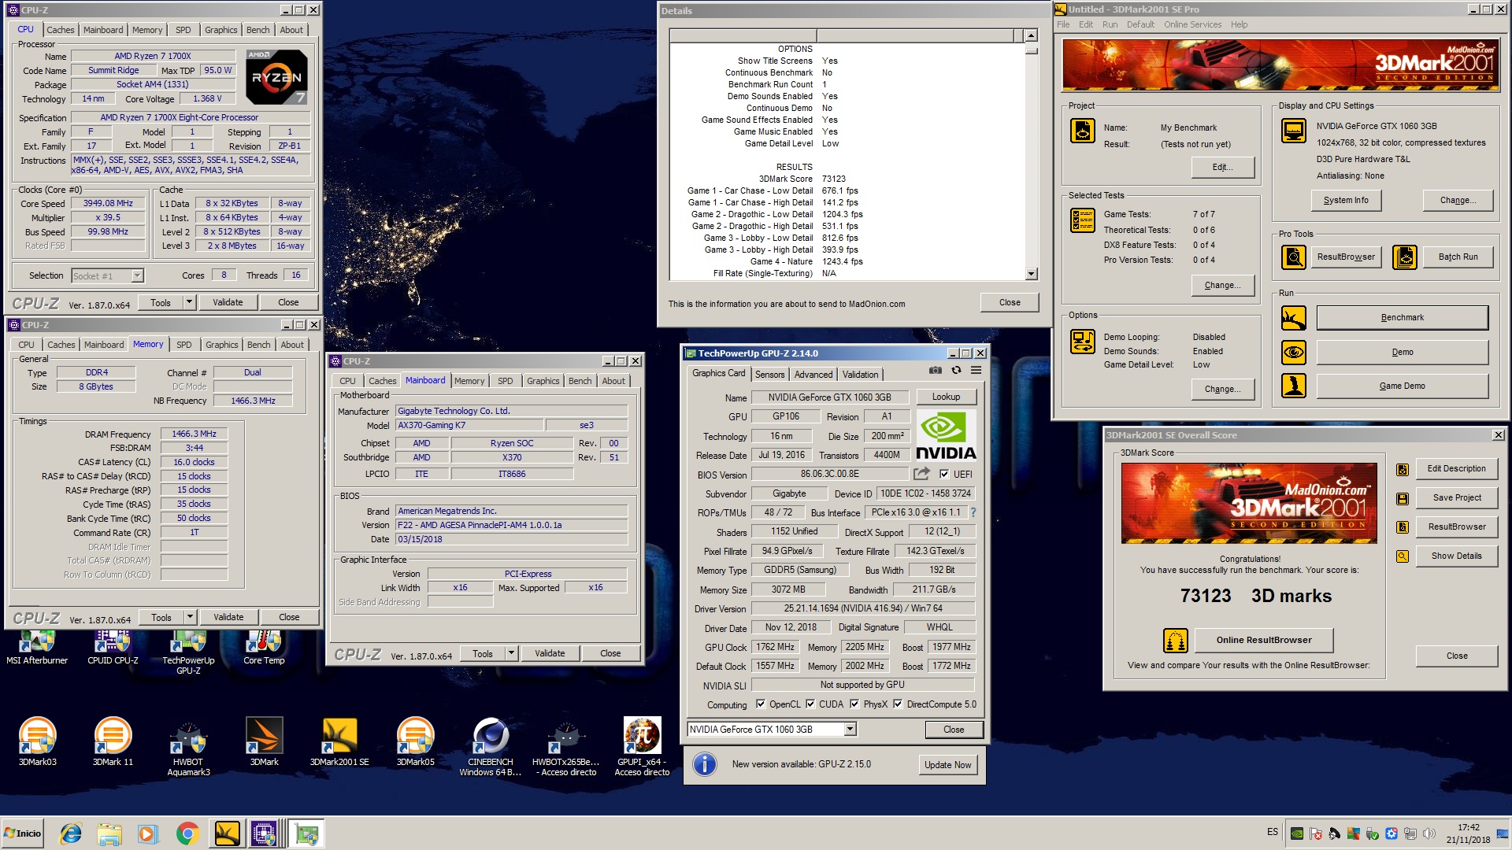Click the Show Details button
The image size is (1512, 850).
click(1457, 556)
